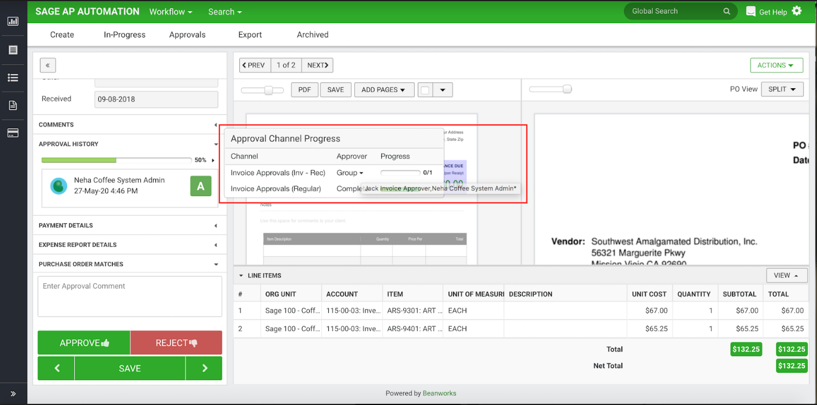
Task: Click the large green SAVE button
Action: [x=130, y=369]
